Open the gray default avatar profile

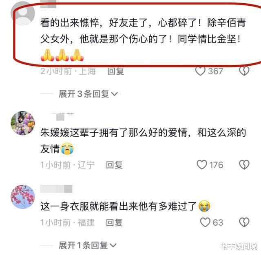[x=23, y=13]
